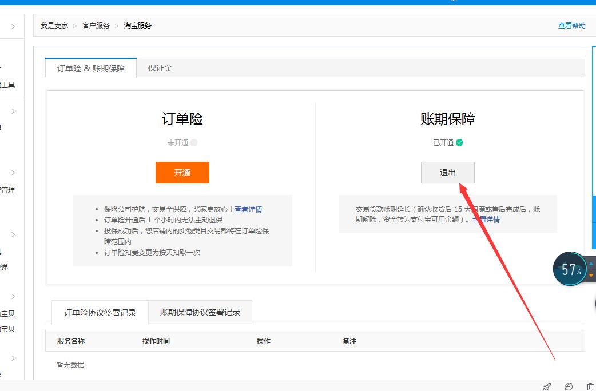
Task: Expand the topmost chevron in the left sidebar
Action: pyautogui.click(x=13, y=26)
